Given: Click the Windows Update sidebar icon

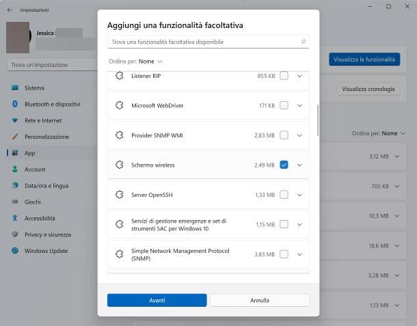Looking at the screenshot, I should click(15, 251).
